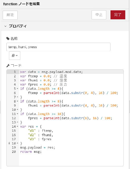Click the name field containing temp, humi, press
The image size is (130, 169).
tap(58, 47)
